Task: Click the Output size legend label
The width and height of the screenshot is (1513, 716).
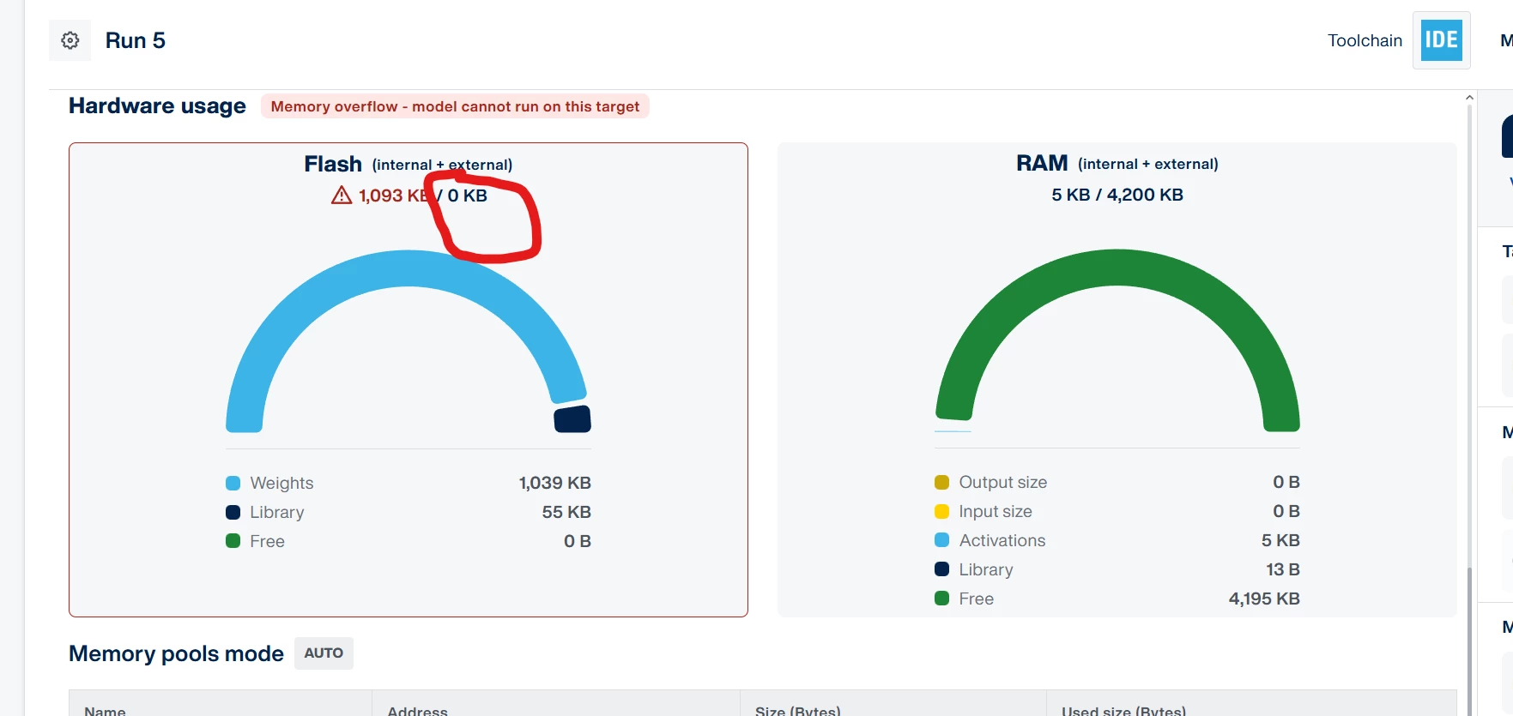Action: [x=1003, y=482]
